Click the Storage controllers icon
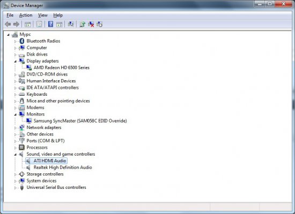This screenshot has width=295, height=214. 22,174
